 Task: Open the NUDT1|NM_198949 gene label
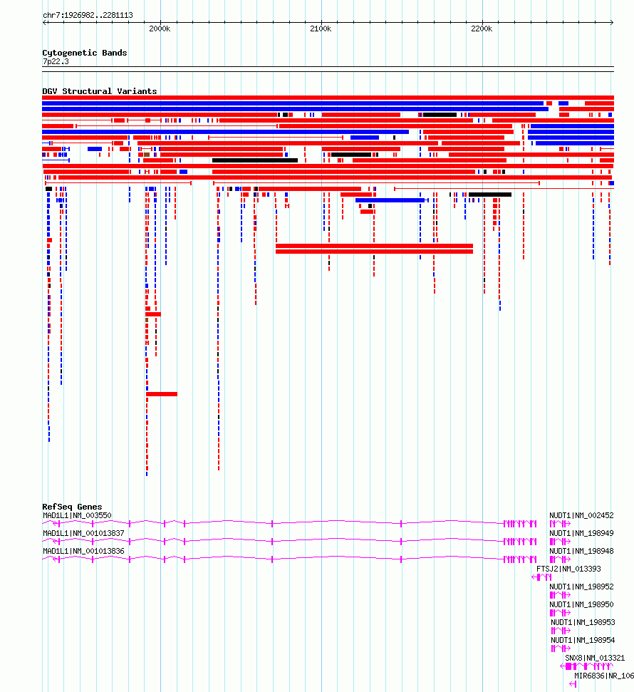click(581, 533)
